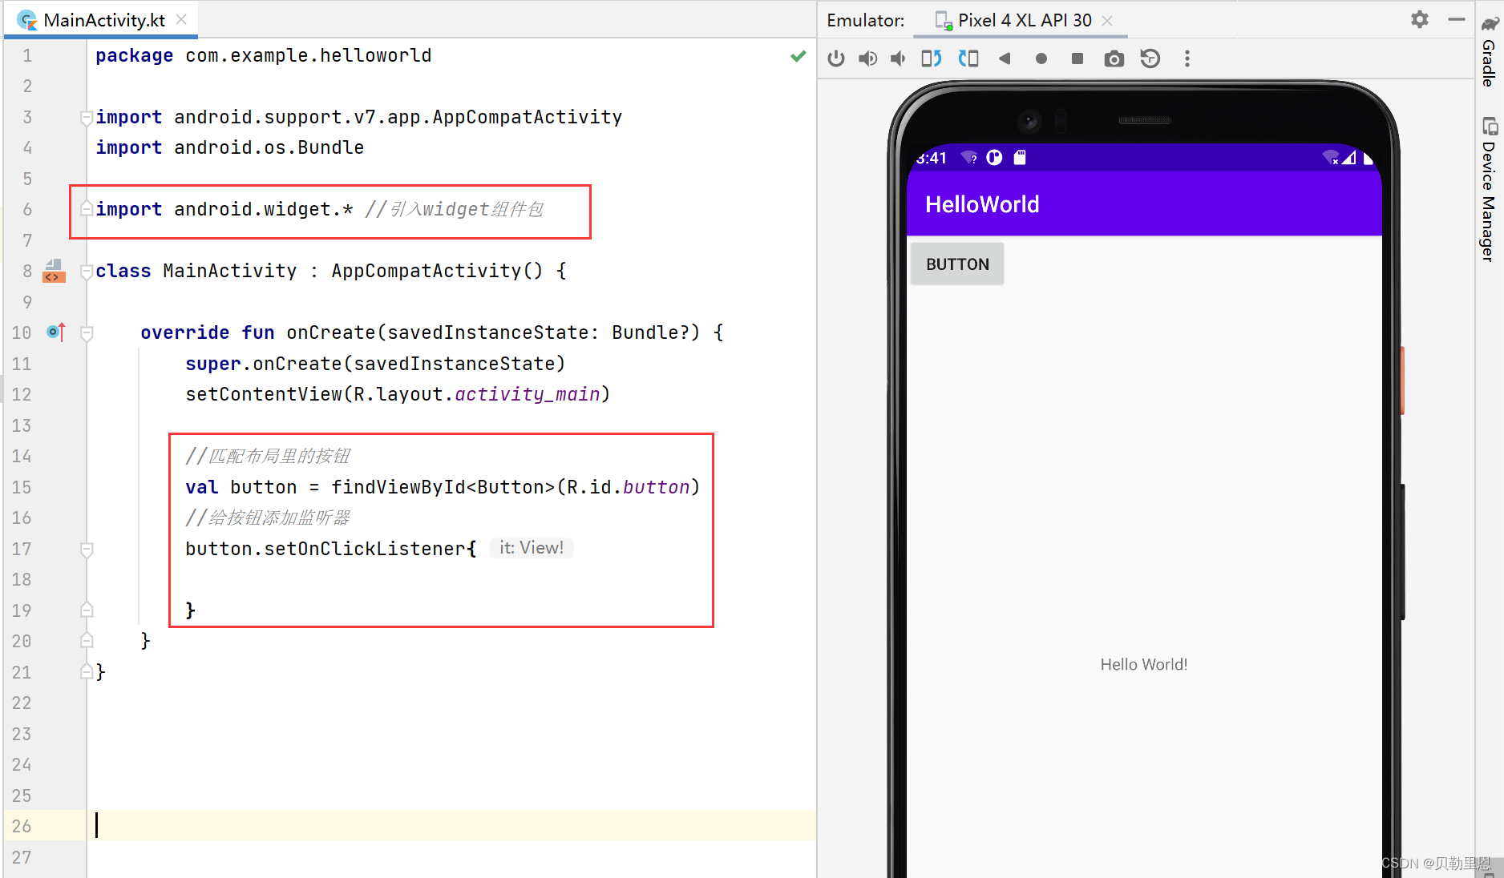Tap the Hello World! text in the emulator
This screenshot has height=878, width=1504.
[x=1143, y=664]
